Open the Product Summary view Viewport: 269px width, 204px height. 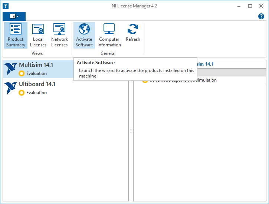16,35
